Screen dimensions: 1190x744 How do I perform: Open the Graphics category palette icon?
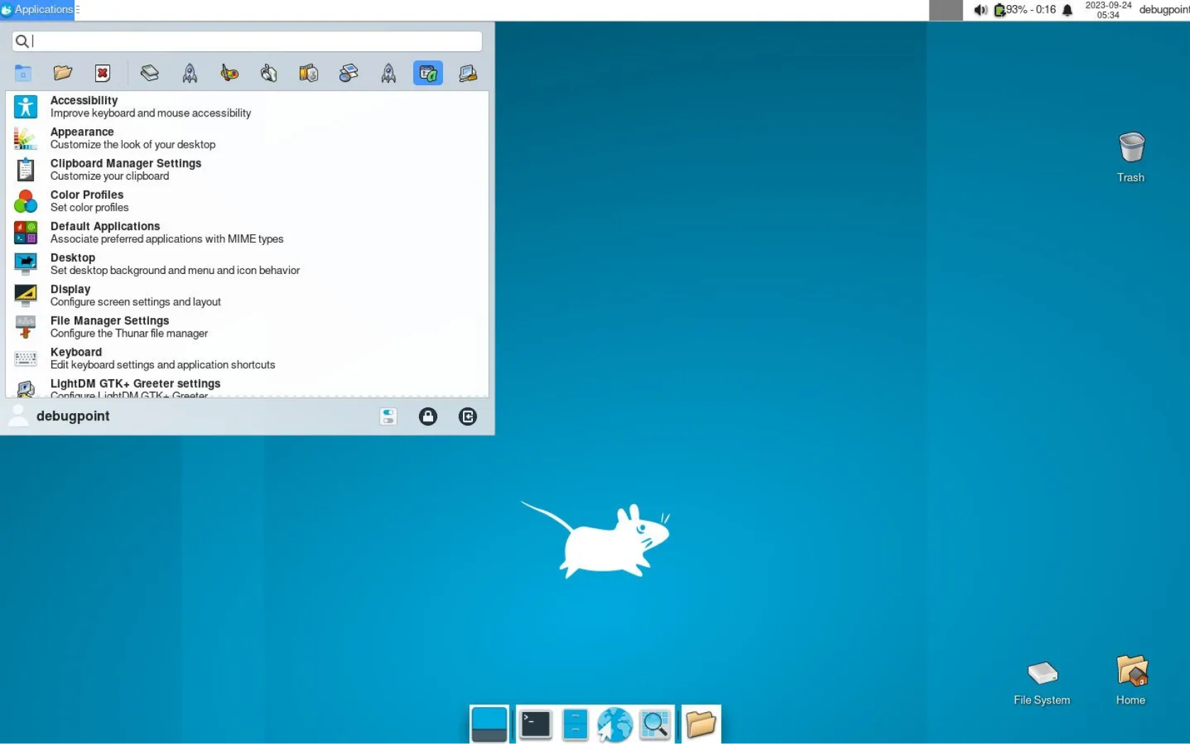[x=229, y=73]
